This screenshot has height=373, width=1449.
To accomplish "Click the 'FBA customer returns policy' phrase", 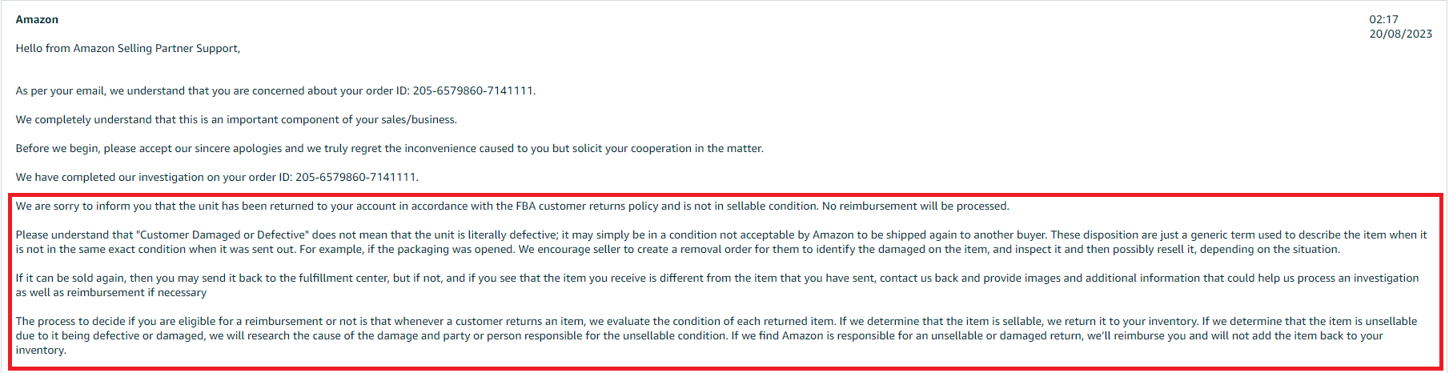I will tap(587, 206).
